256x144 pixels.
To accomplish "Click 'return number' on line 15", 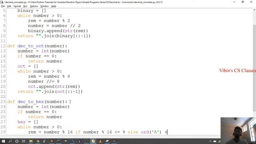I will [45, 61].
